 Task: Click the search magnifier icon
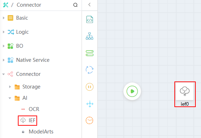coord(75,5)
